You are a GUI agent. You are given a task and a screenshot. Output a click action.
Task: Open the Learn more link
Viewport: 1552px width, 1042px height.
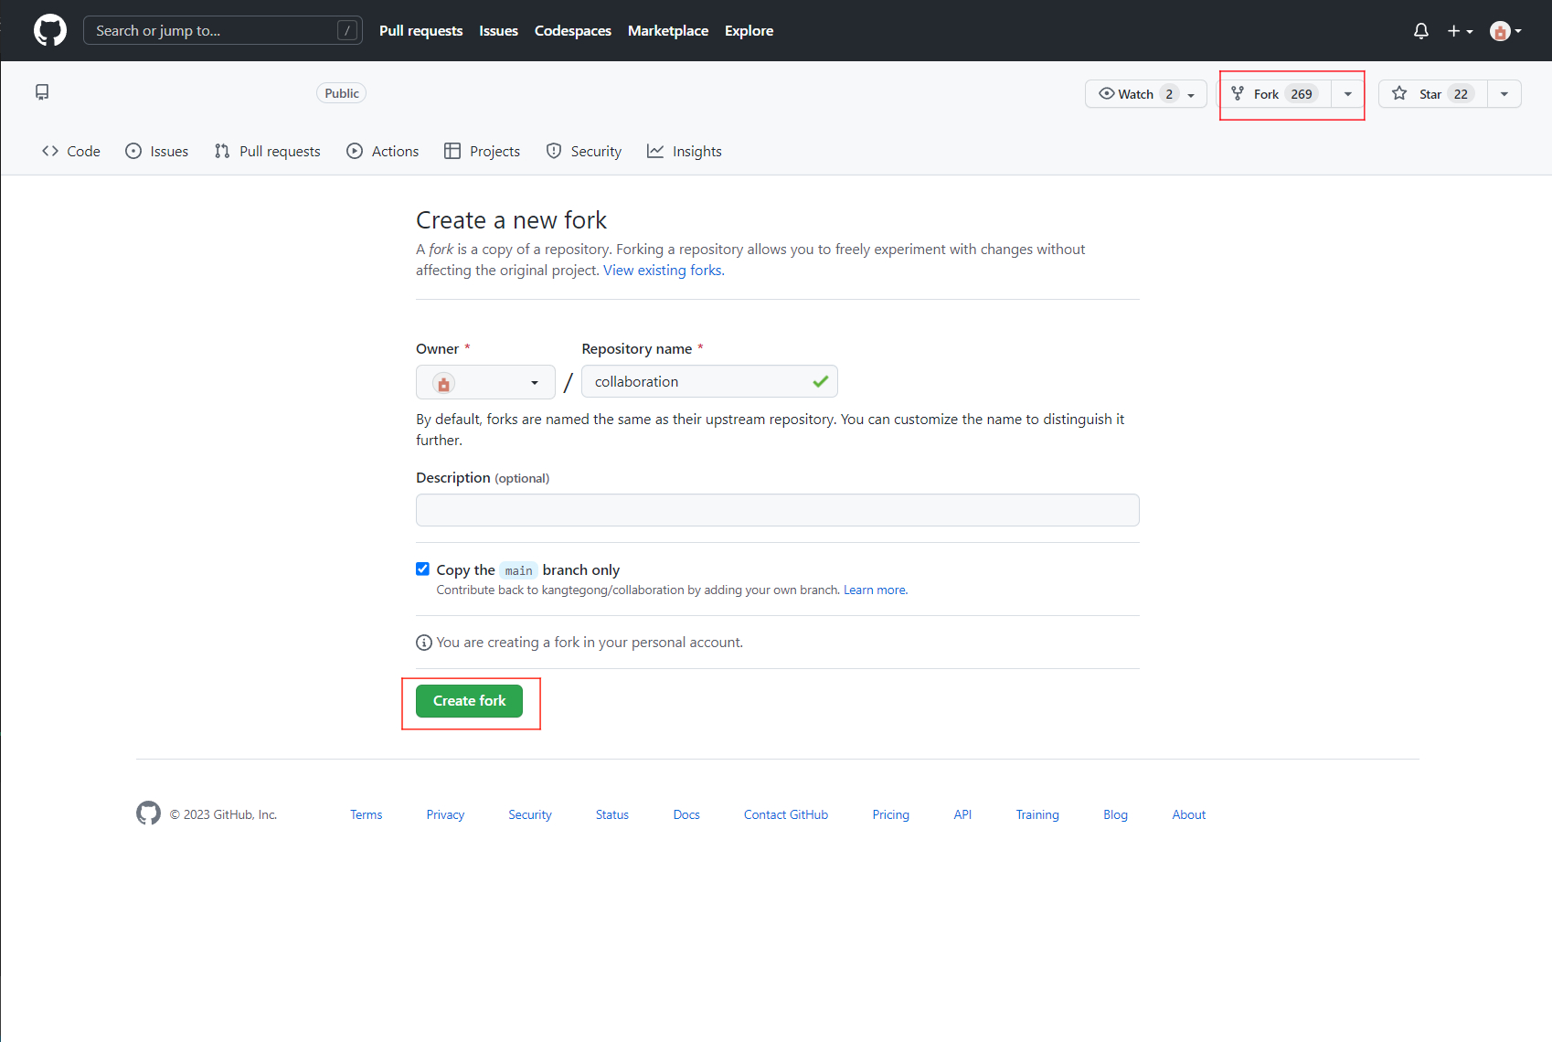click(x=875, y=590)
